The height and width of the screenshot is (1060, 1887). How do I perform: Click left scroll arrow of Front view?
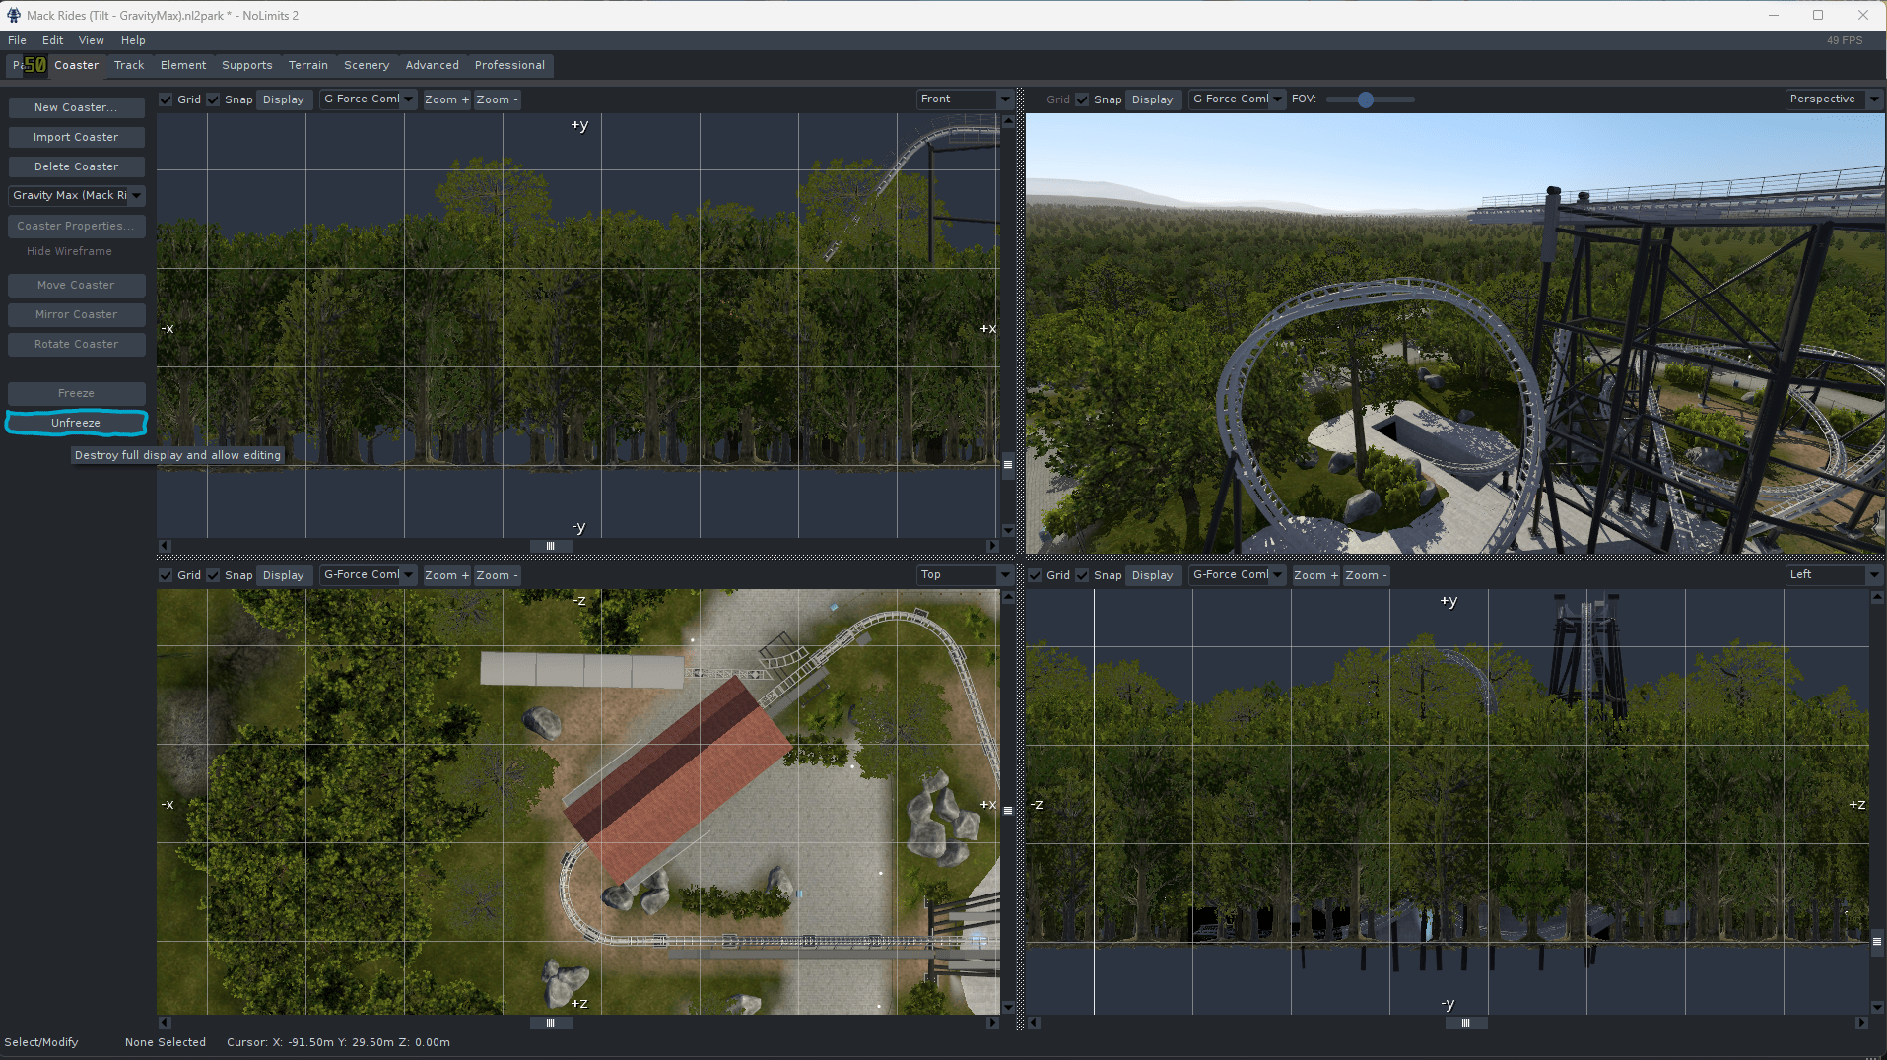point(165,546)
